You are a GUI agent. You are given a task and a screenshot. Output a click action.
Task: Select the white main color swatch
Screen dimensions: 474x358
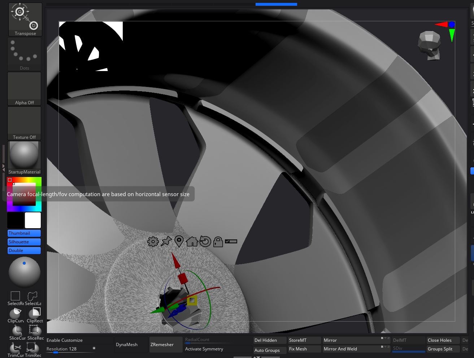click(x=33, y=220)
